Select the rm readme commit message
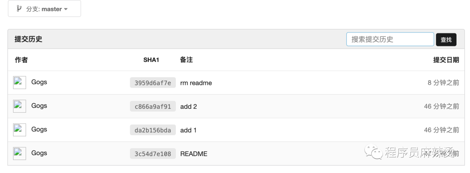The image size is (470, 173). 196,83
